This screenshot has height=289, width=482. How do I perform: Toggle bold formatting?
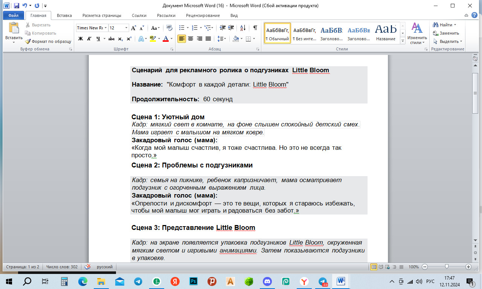[x=81, y=38]
